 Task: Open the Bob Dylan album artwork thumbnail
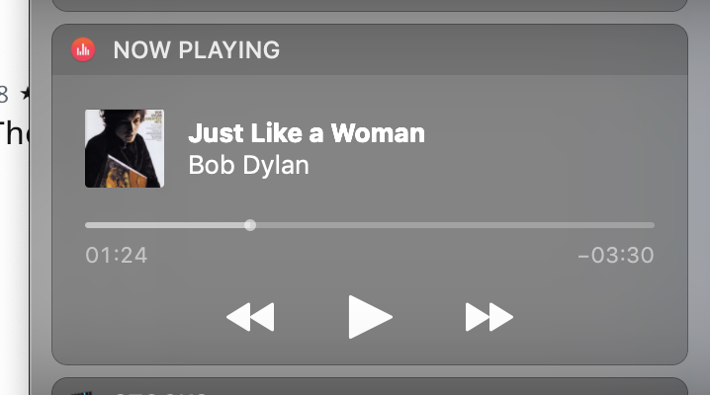coord(125,148)
